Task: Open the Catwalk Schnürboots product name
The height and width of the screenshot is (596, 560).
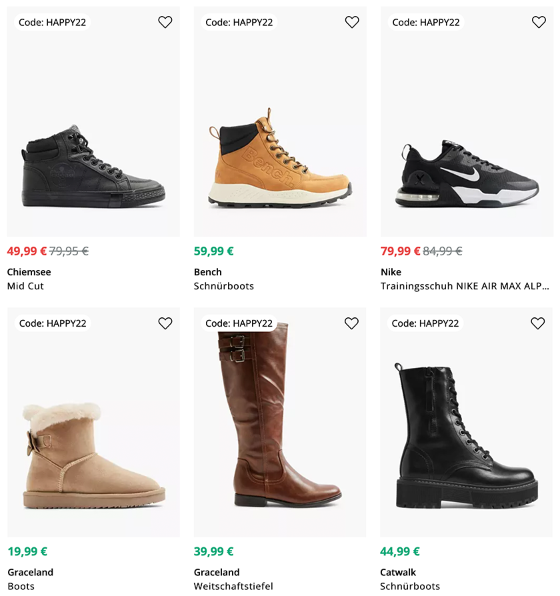Action: (x=410, y=586)
